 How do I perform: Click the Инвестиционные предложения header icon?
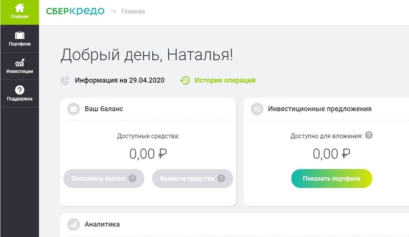coord(258,109)
